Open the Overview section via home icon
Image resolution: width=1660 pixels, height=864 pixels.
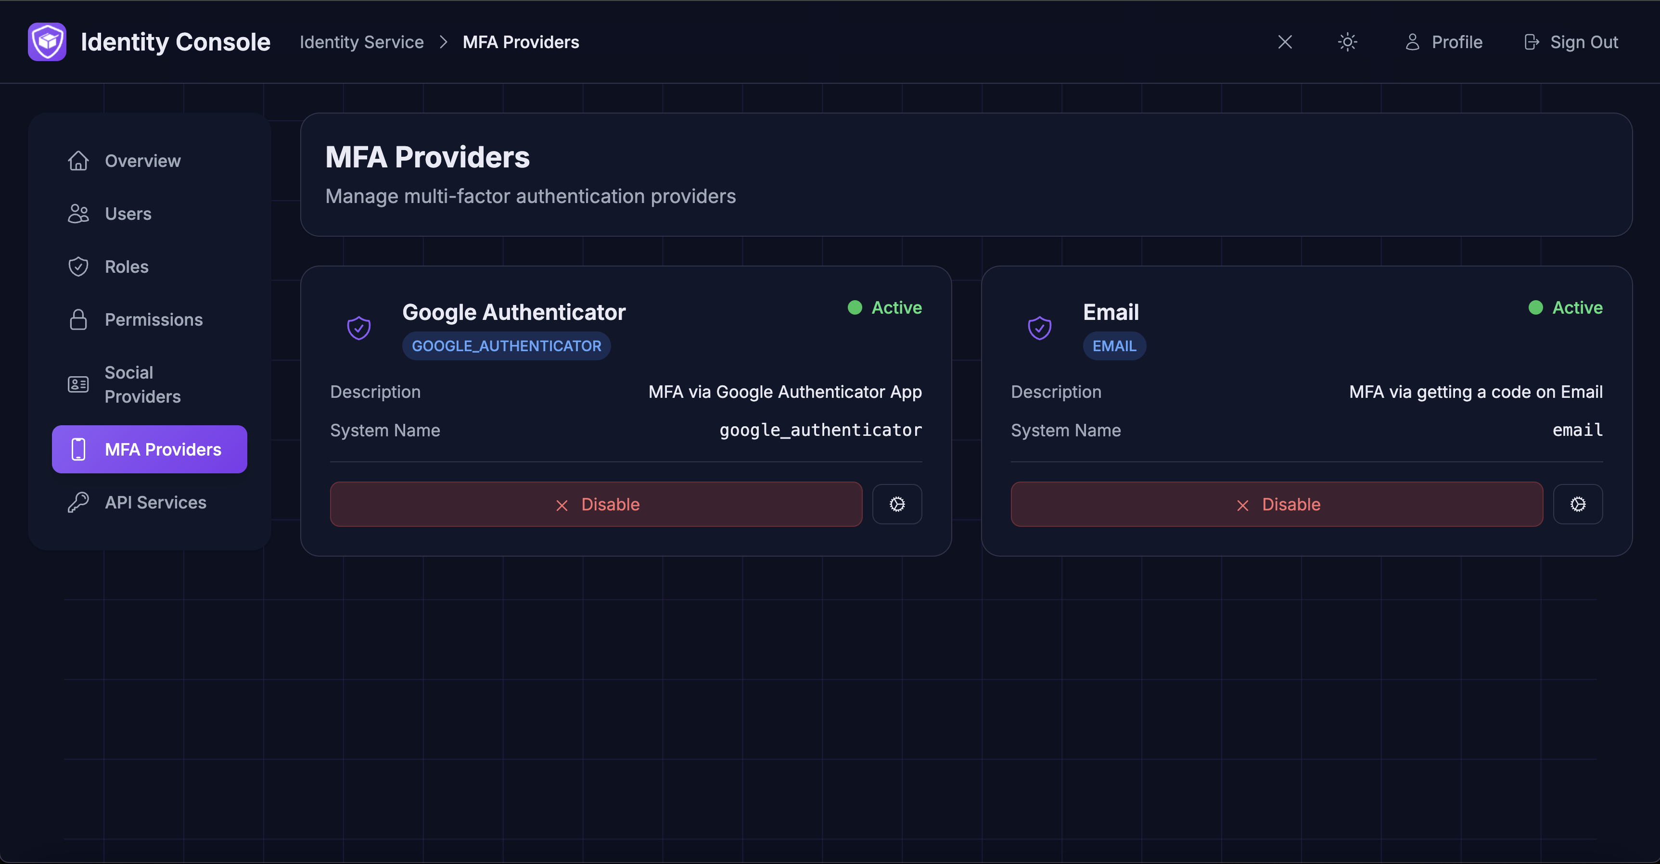[78, 160]
